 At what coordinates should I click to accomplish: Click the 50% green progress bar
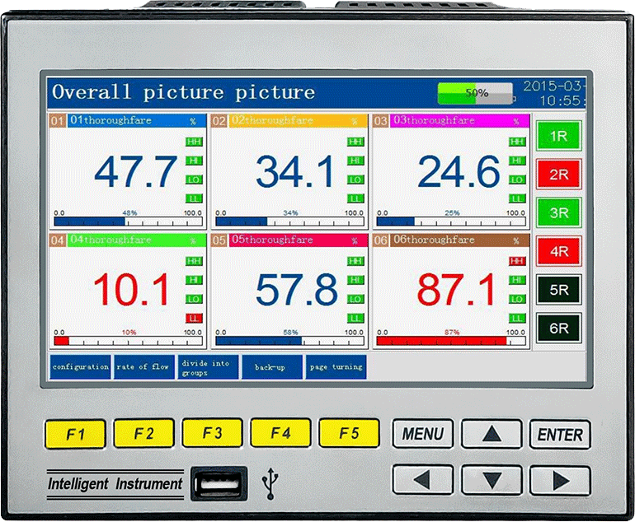pyautogui.click(x=476, y=93)
